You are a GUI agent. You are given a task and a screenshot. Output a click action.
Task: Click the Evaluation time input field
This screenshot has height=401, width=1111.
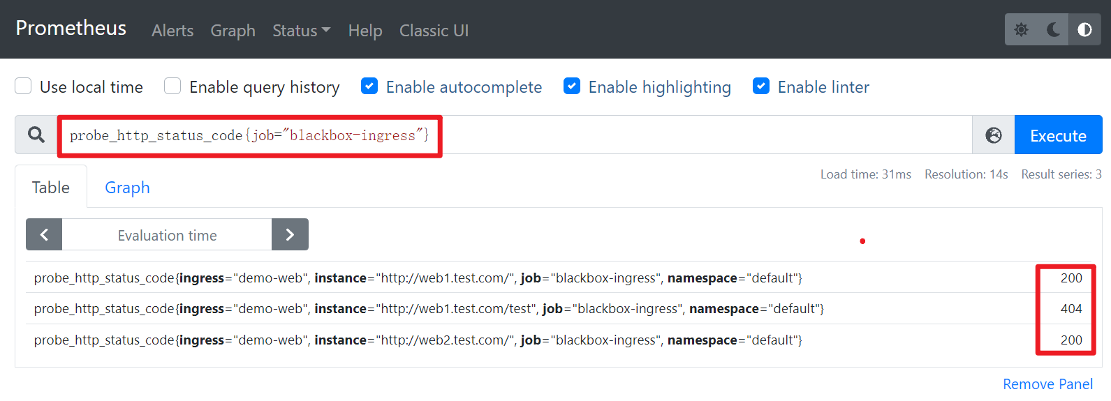[167, 235]
